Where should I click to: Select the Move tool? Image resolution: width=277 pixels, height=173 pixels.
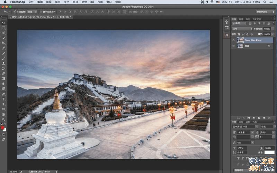click(3, 23)
